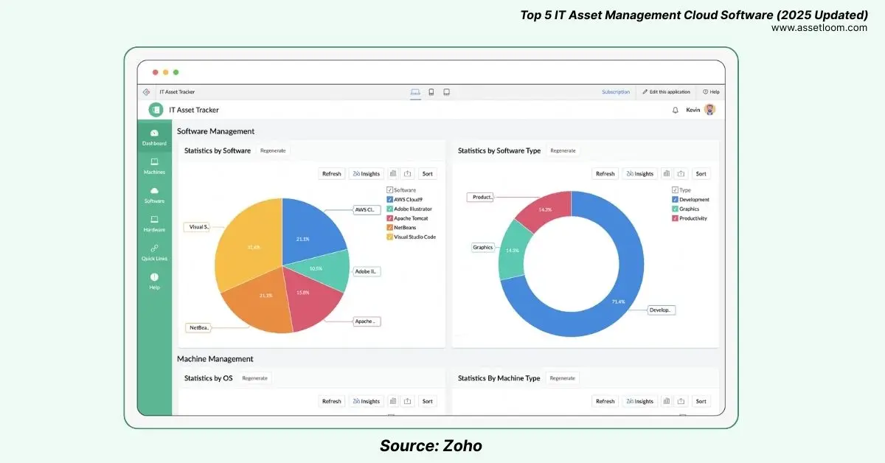Toggle Apache Tomcat legend checkbox

[390, 218]
